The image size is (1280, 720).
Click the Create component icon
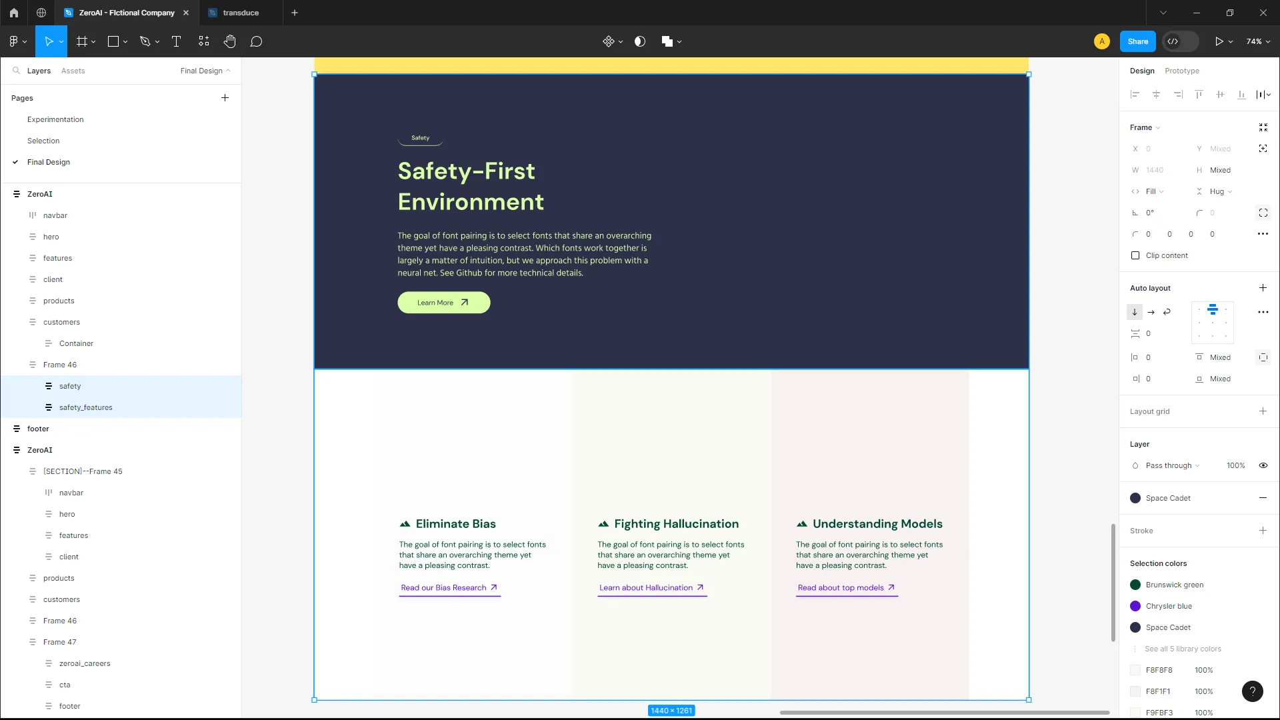point(608,41)
